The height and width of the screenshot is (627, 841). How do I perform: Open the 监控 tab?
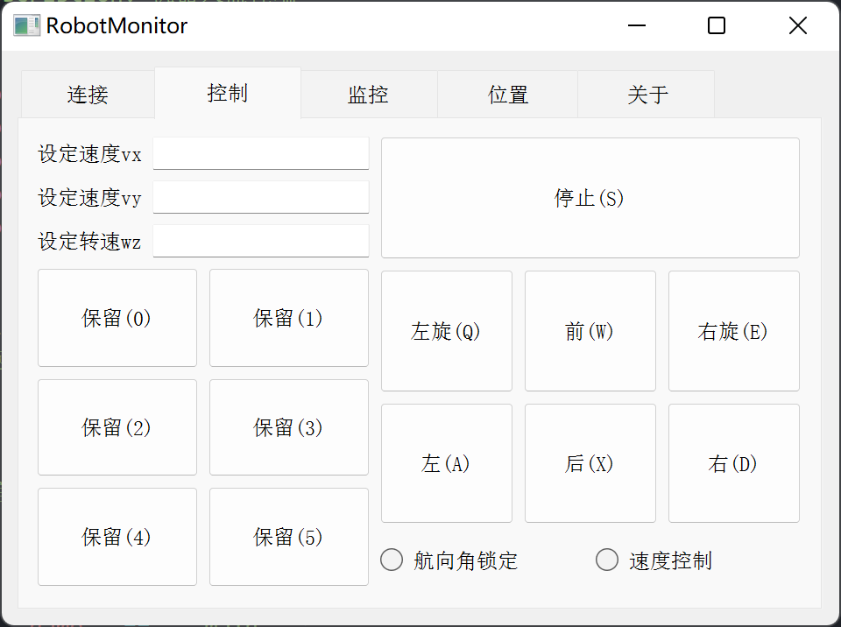[369, 95]
